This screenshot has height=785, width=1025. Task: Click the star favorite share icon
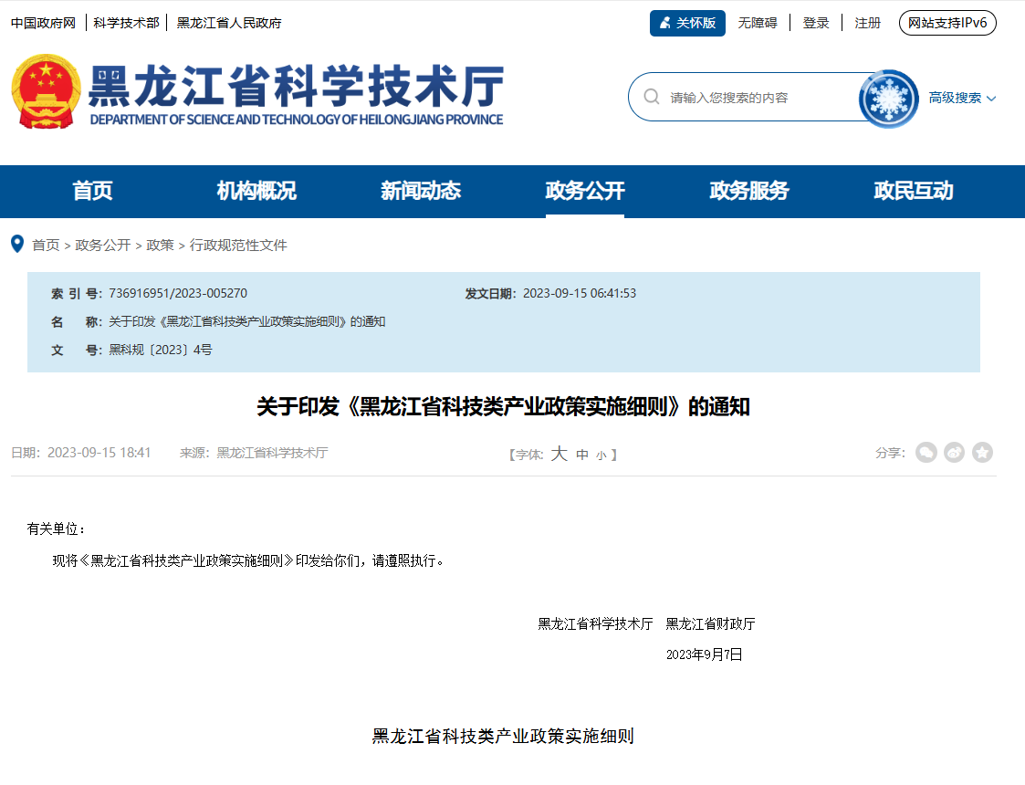click(x=983, y=452)
